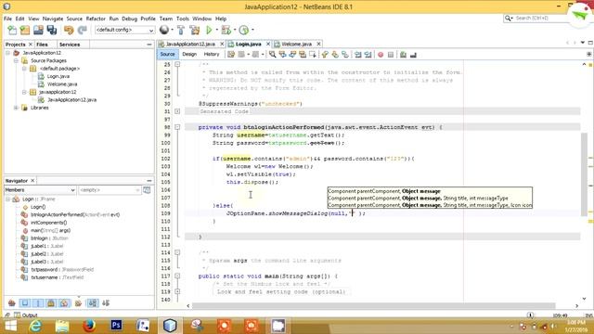594x334 pixels.
Task: Click the Comment editor toolbar icon
Action: tap(403, 55)
